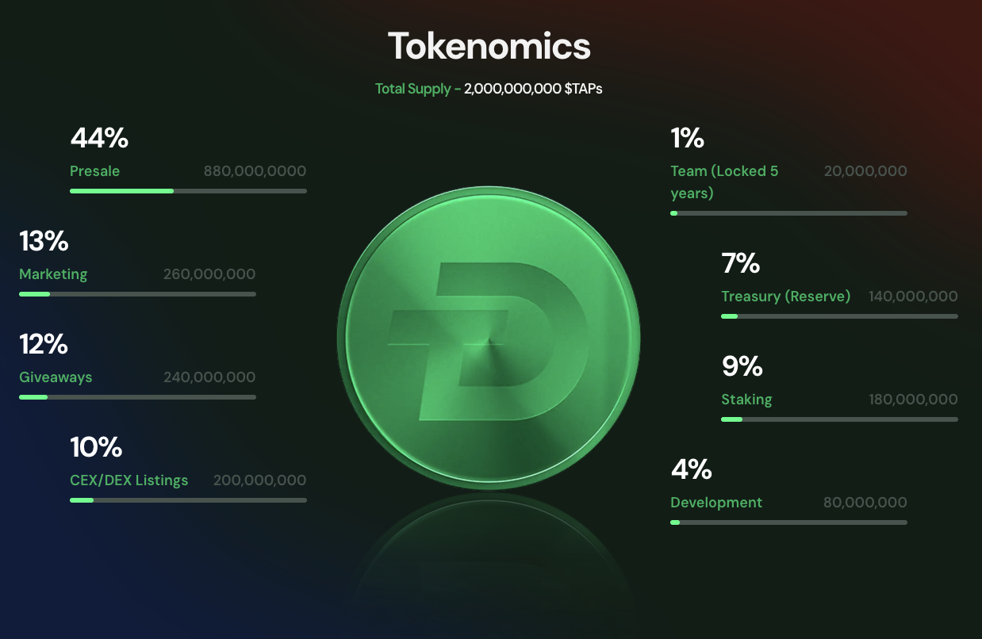Select the Development label
982x639 pixels.
[x=716, y=503]
